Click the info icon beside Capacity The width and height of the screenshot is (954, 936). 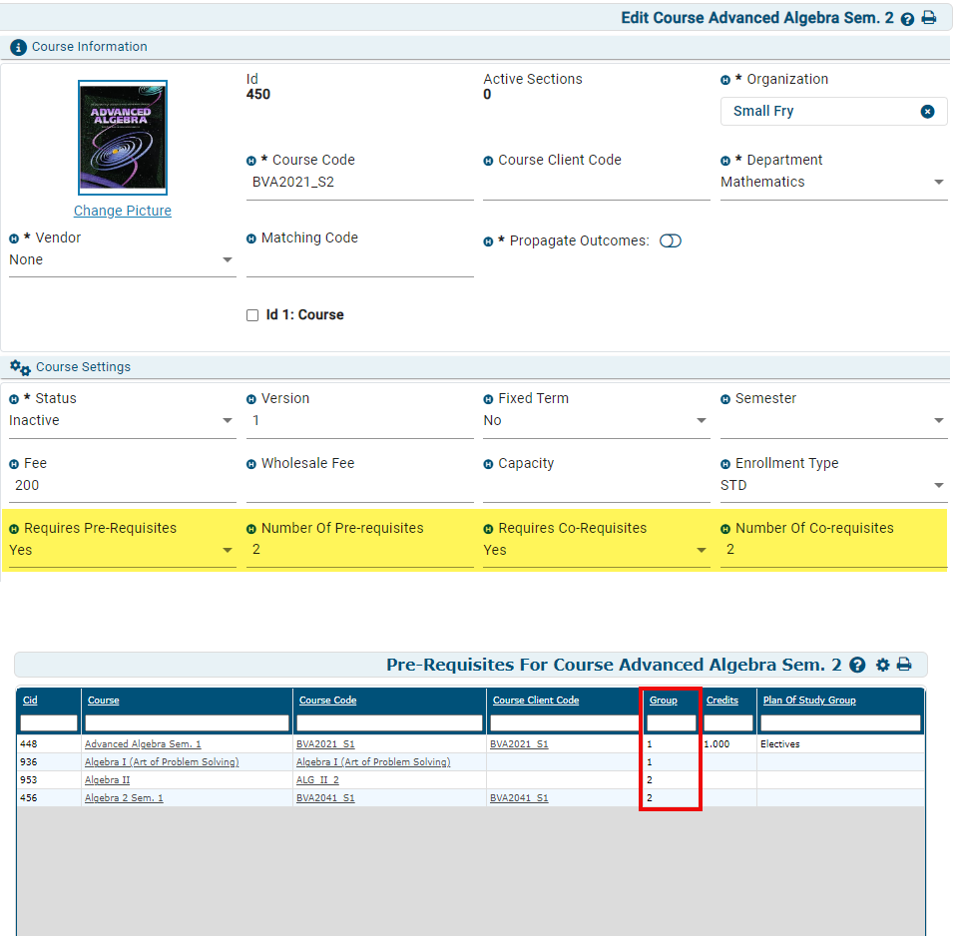pyautogui.click(x=488, y=464)
